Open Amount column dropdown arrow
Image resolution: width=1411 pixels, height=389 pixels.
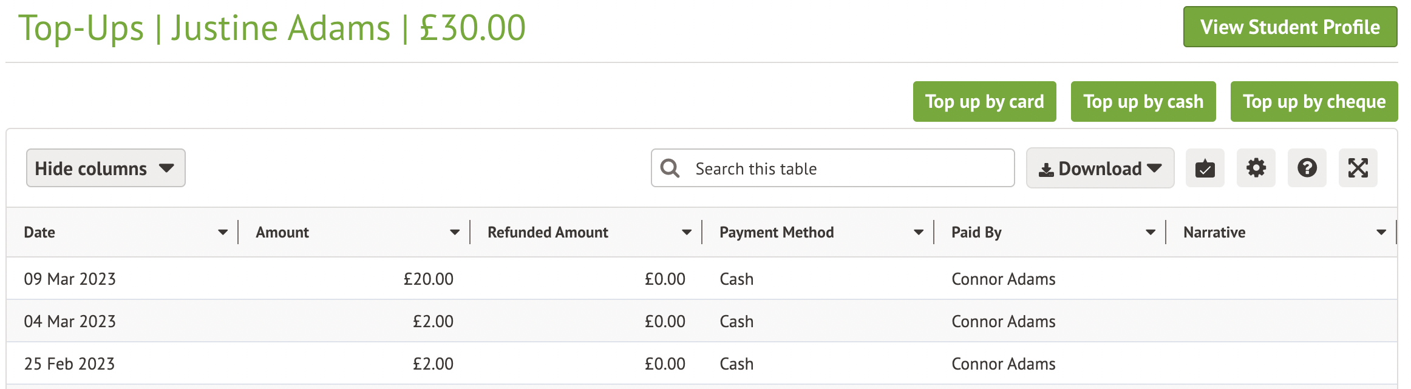455,233
